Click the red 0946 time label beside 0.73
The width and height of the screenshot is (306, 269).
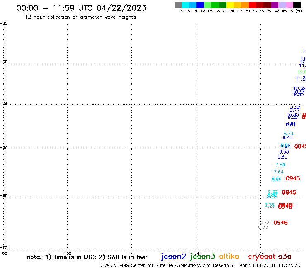pos(280,223)
